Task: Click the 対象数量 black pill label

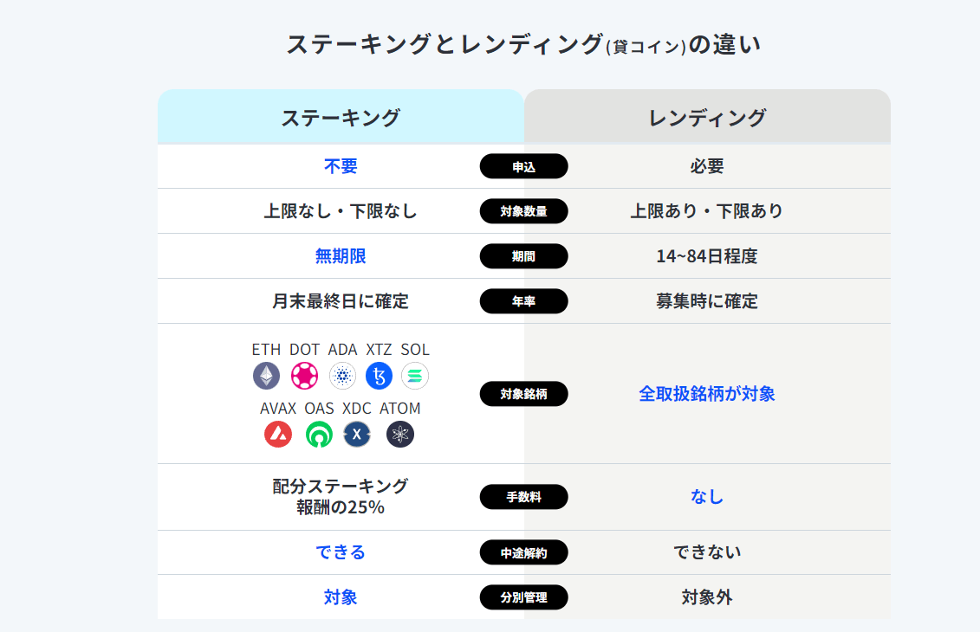Action: click(523, 211)
